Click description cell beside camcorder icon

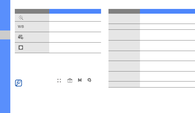(x=75, y=37)
